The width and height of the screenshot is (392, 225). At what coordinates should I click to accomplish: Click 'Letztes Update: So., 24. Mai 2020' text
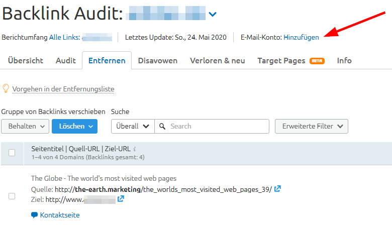coord(176,38)
